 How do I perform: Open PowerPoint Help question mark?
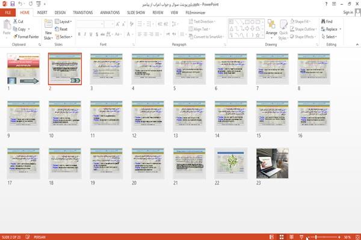pyautogui.click(x=326, y=4)
